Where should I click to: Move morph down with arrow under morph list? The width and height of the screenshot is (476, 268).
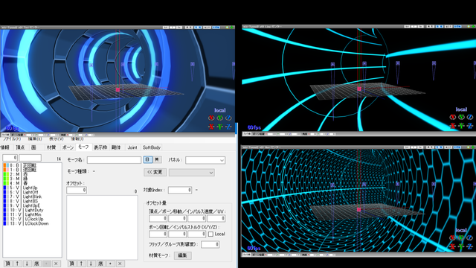pos(27,264)
